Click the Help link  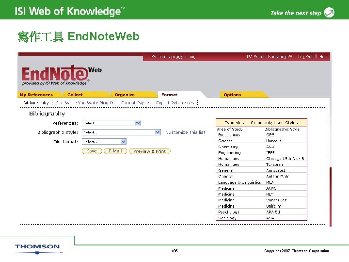click(323, 57)
